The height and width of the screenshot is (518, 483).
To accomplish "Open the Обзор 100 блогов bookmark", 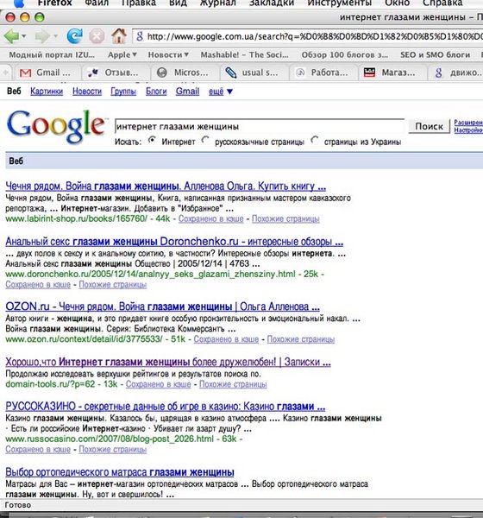I will pos(345,55).
